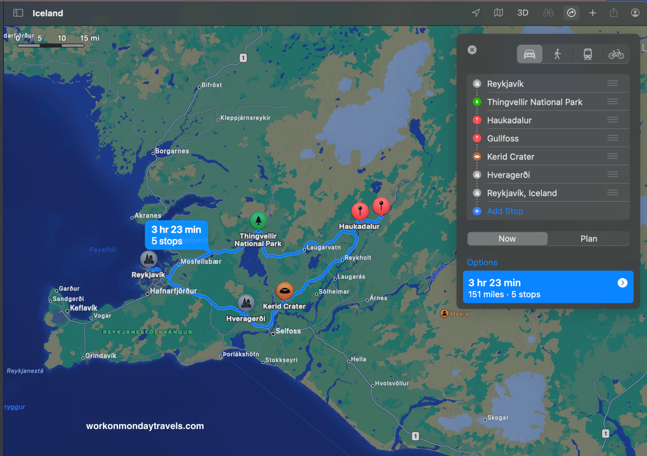Switch to cycling directions mode
The height and width of the screenshot is (456, 647).
pos(616,54)
